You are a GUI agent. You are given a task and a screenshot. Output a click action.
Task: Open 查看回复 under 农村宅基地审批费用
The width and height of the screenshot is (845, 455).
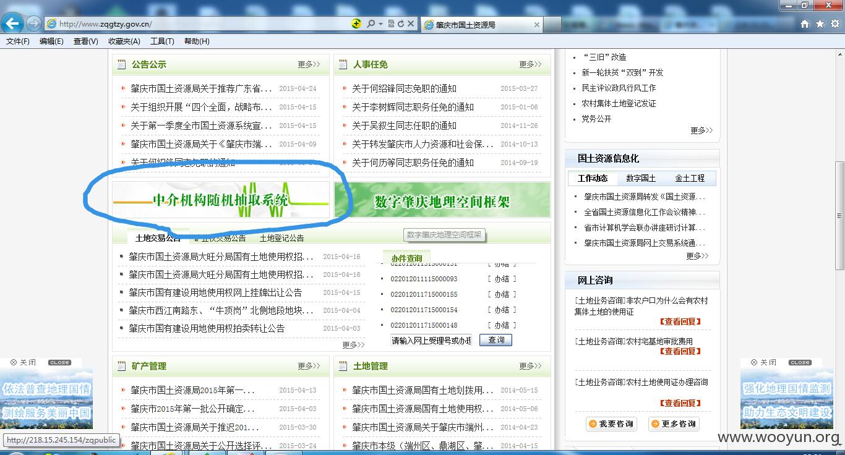(680, 351)
